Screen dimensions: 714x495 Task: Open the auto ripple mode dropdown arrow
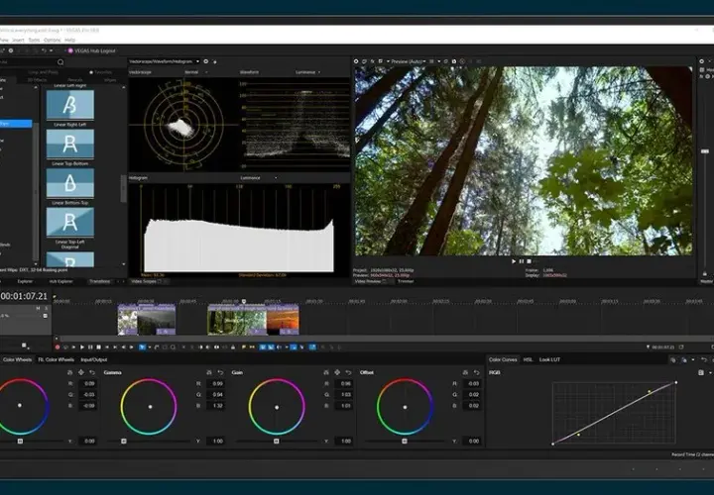[287, 347]
